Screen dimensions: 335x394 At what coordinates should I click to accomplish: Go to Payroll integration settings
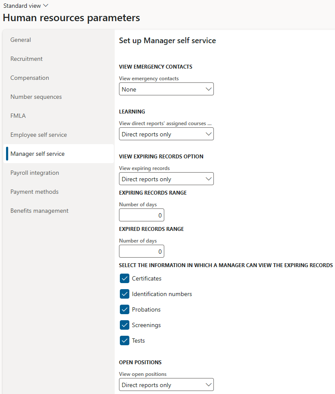pos(34,173)
